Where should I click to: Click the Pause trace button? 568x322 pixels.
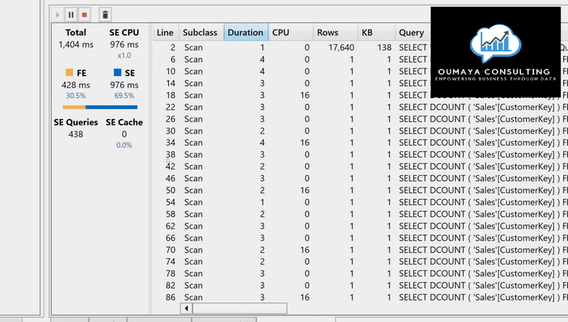[71, 14]
